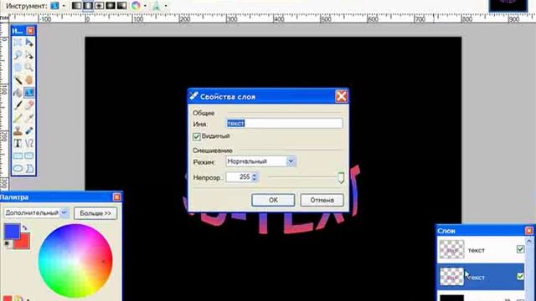Toggle visibility of the highlighted текст layer

(520, 276)
